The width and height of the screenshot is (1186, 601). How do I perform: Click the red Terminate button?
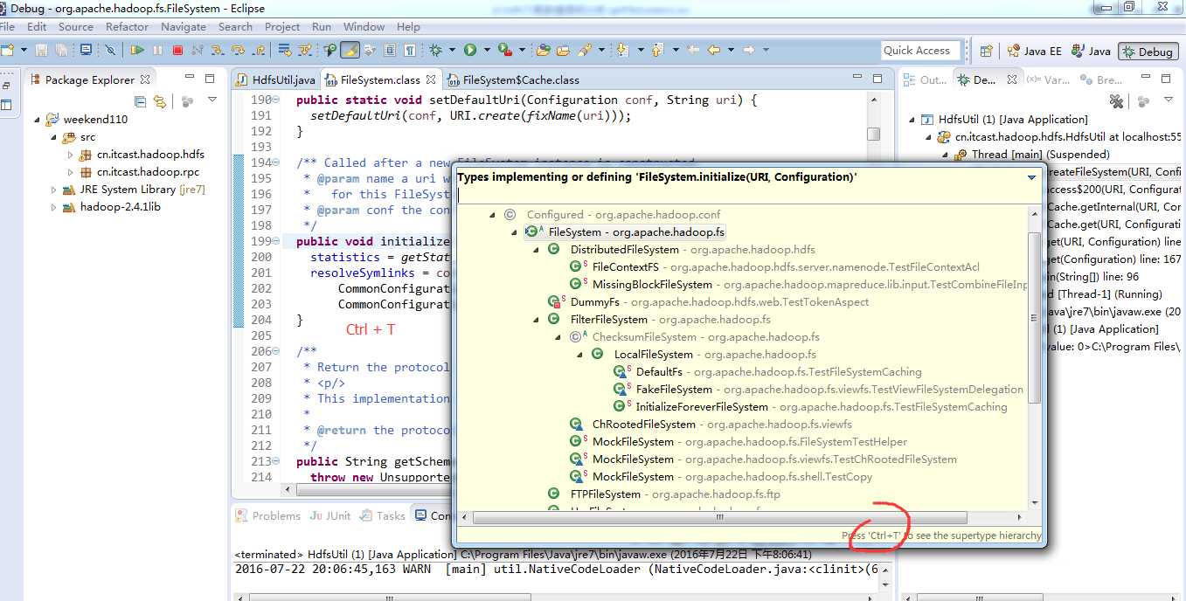coord(177,51)
